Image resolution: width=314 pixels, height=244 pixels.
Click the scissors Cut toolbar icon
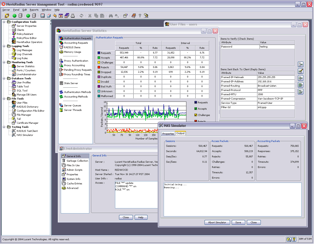(90, 16)
